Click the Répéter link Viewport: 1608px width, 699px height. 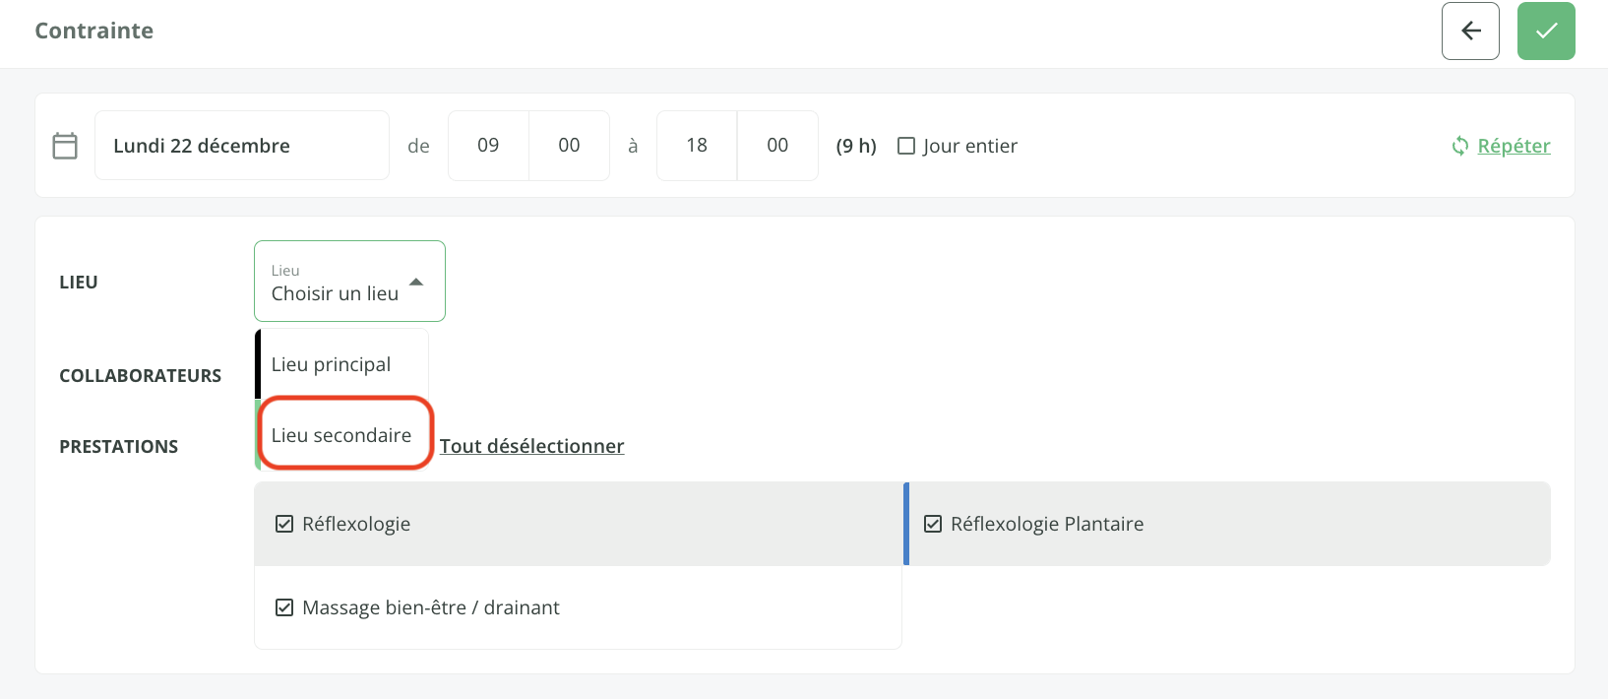[x=1514, y=146]
